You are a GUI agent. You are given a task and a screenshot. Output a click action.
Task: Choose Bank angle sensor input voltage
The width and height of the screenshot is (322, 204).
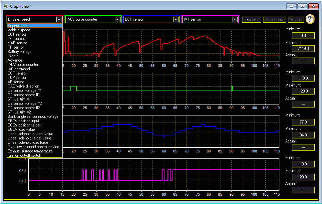click(33, 116)
